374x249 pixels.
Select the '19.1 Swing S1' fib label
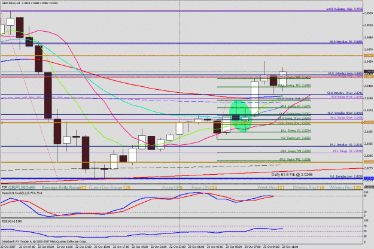[296, 130]
